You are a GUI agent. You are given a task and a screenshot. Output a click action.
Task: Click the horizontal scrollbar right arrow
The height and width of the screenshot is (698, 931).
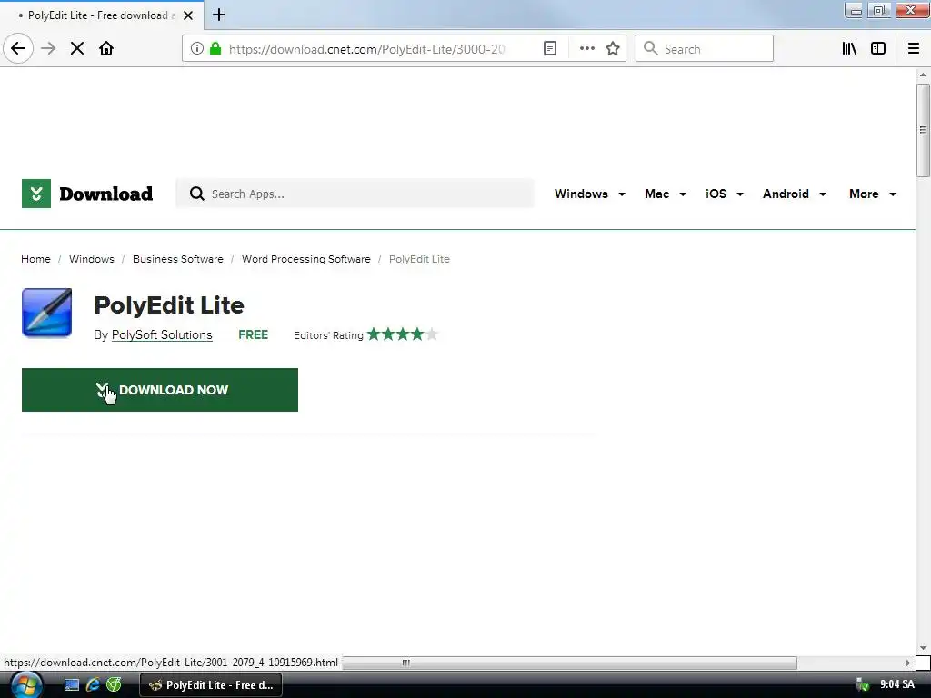coord(908,663)
